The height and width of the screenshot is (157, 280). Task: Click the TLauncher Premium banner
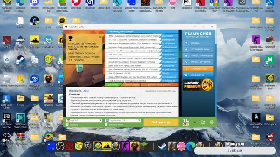pyautogui.click(x=198, y=85)
